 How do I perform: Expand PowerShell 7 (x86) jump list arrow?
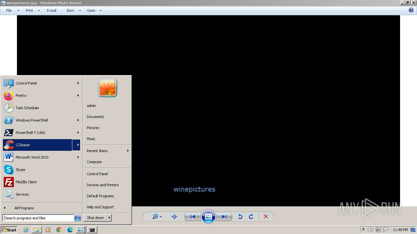pos(78,133)
